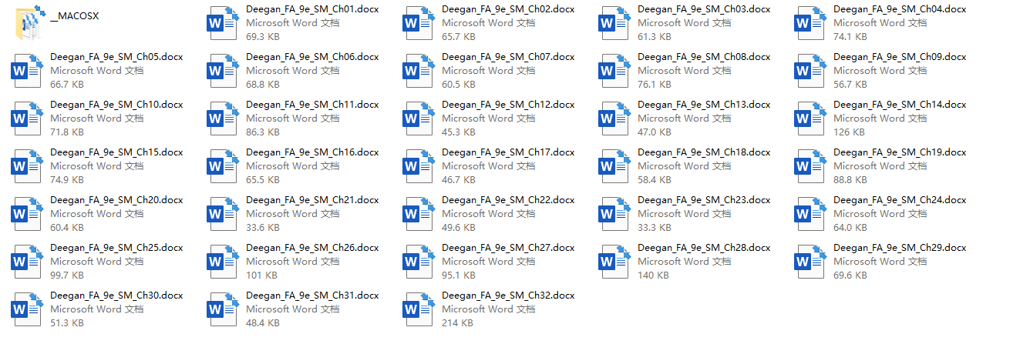1030x344 pixels.
Task: Select the __MACOSX folder name
Action: point(74,16)
